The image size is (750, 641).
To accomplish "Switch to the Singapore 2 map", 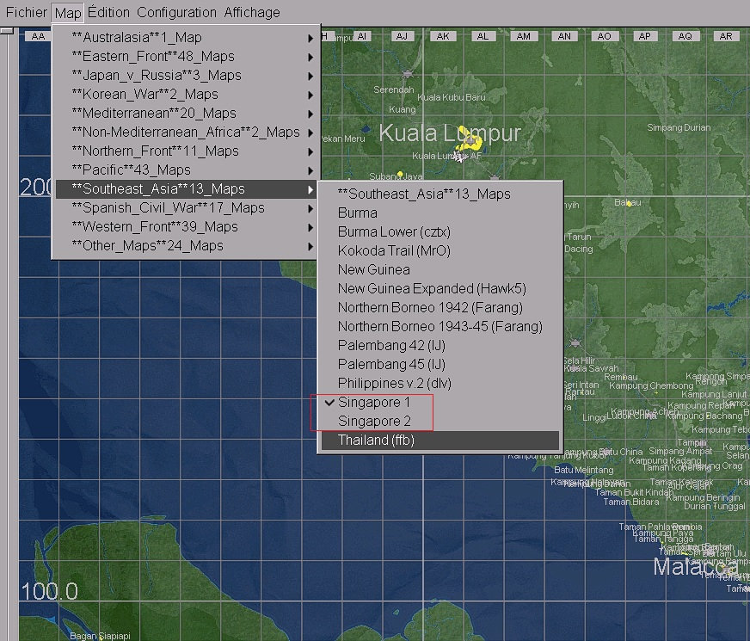I will (x=440, y=421).
